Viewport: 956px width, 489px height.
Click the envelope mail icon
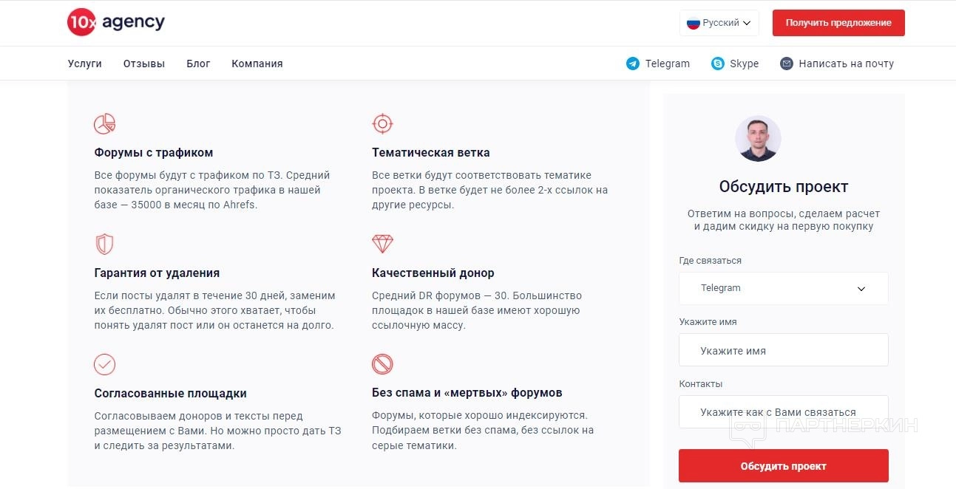(x=787, y=64)
